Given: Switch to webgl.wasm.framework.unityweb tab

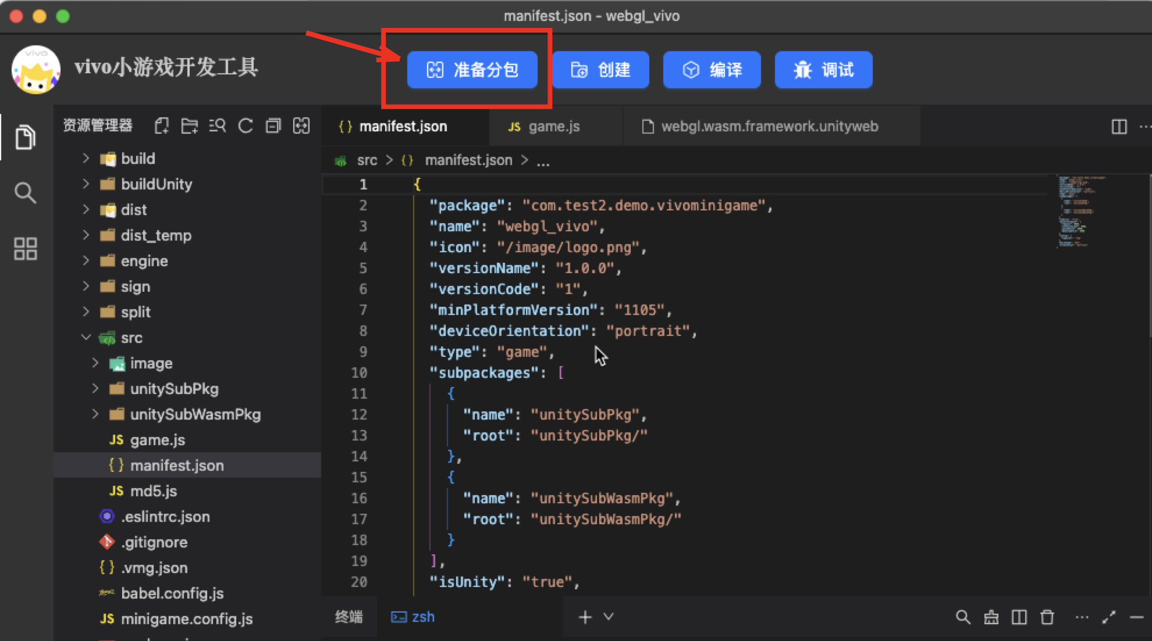Looking at the screenshot, I should pos(771,126).
